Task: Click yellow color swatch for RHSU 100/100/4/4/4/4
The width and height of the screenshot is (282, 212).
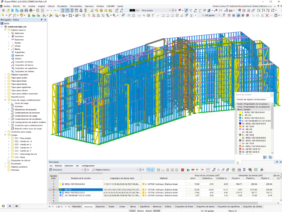Action: click(61, 184)
